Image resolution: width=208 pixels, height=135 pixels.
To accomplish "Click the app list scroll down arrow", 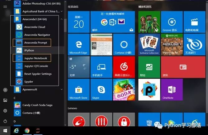I will [65, 125].
